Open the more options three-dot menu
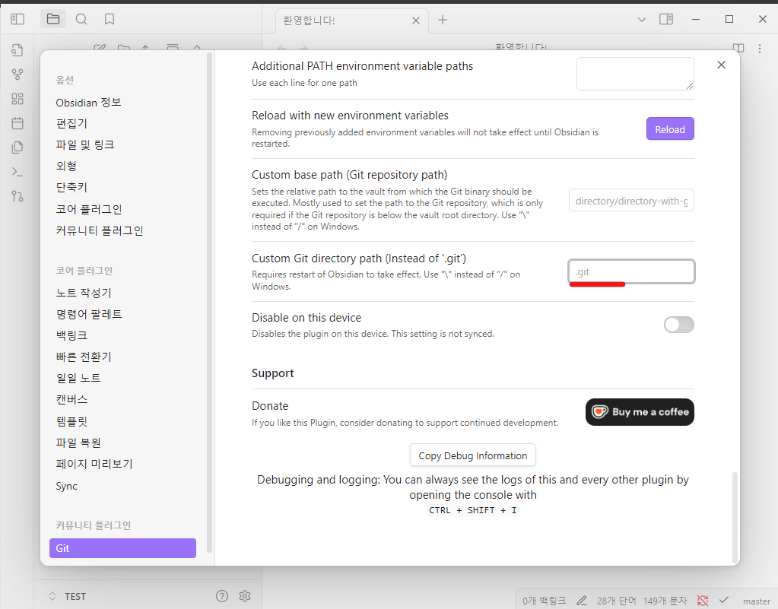 pyautogui.click(x=760, y=48)
